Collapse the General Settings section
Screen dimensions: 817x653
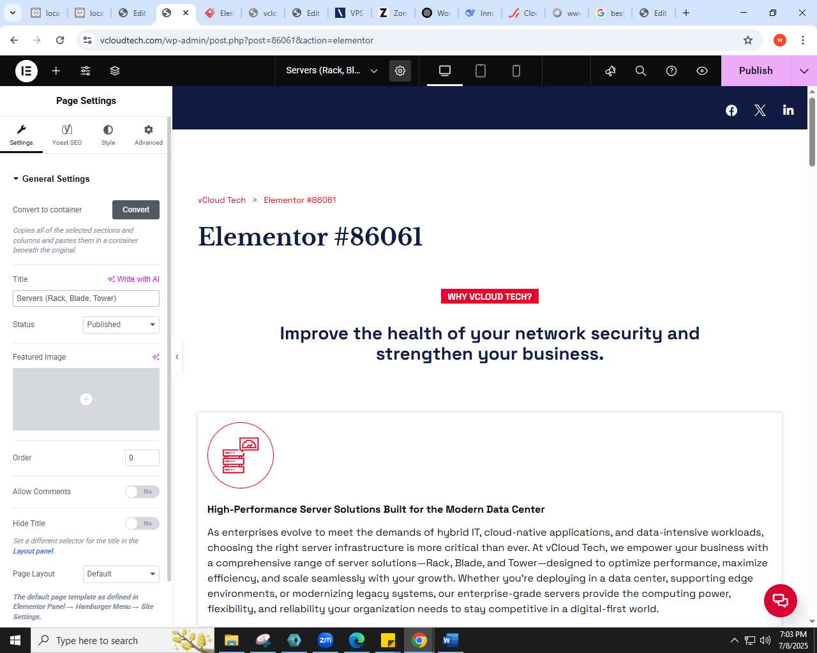[51, 179]
